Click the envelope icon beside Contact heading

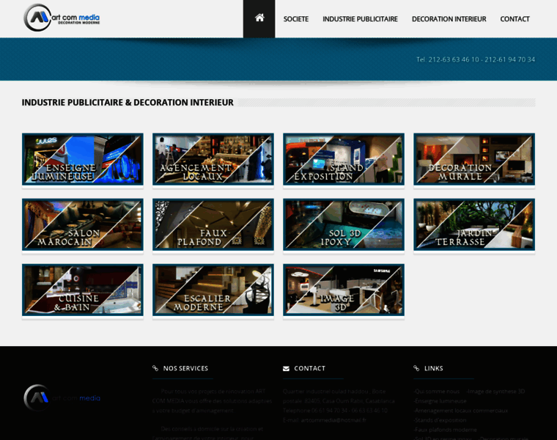tap(286, 368)
